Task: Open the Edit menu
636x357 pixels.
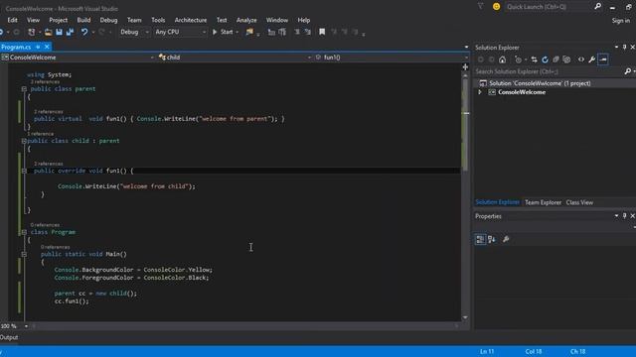Action: (13, 20)
